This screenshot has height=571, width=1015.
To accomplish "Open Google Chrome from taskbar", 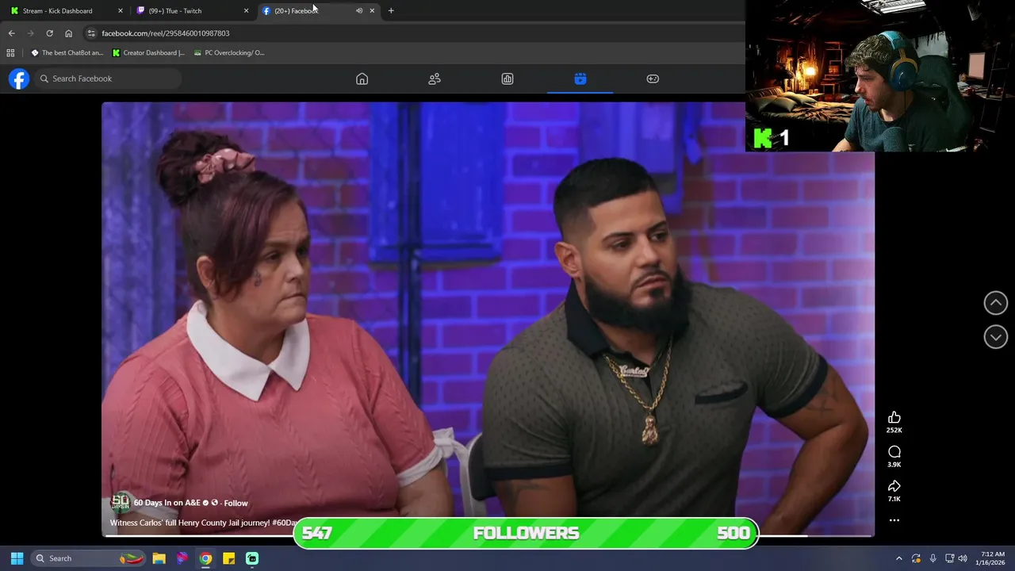I will 205,558.
